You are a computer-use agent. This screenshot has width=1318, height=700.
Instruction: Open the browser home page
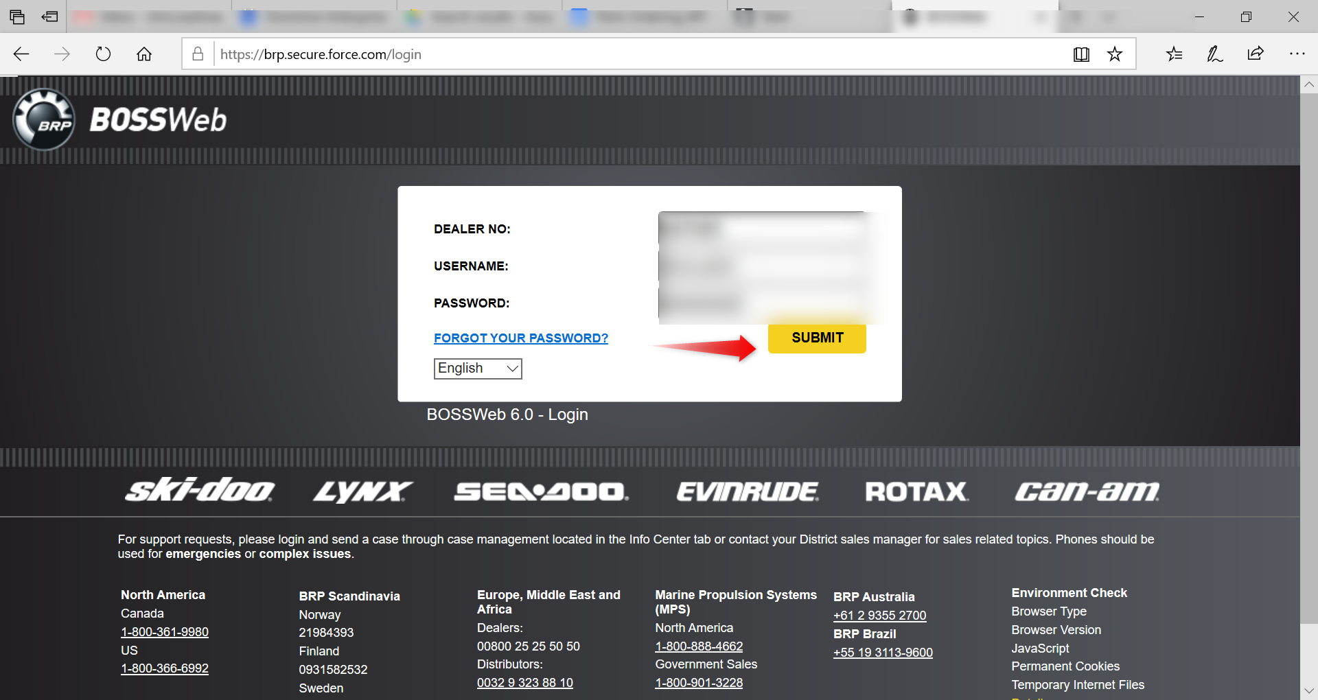pyautogui.click(x=144, y=54)
